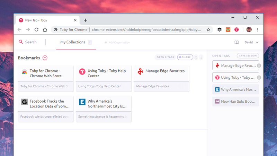Image resolution: width=277 pixels, height=156 pixels.
Task: Go to the browser home page
Action: coord(45,29)
